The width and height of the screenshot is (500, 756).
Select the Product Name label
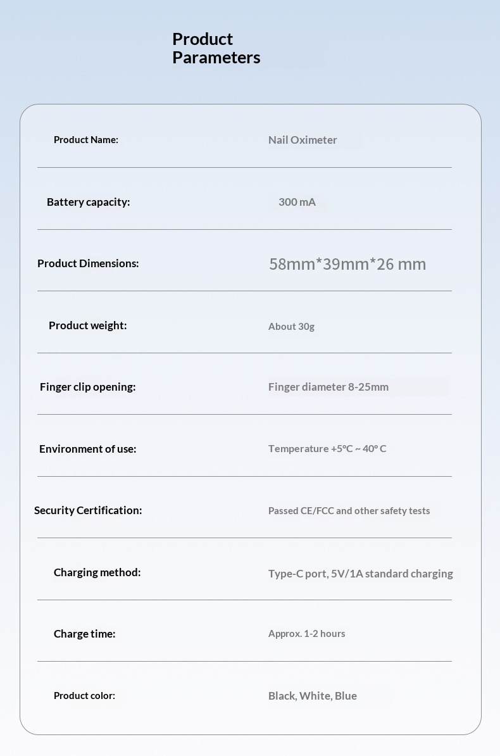[86, 140]
